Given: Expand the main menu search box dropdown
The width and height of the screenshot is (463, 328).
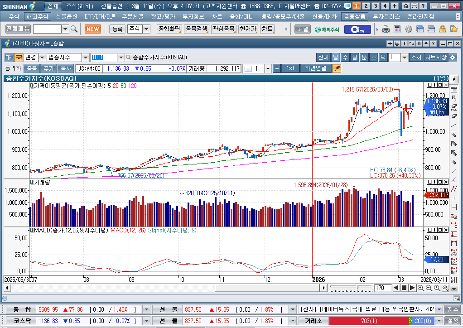Looking at the screenshot, I should click(66, 29).
